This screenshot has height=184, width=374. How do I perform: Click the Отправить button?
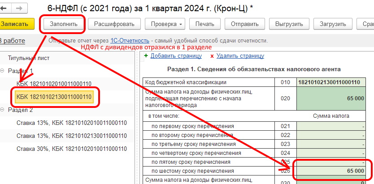[x=245, y=24]
